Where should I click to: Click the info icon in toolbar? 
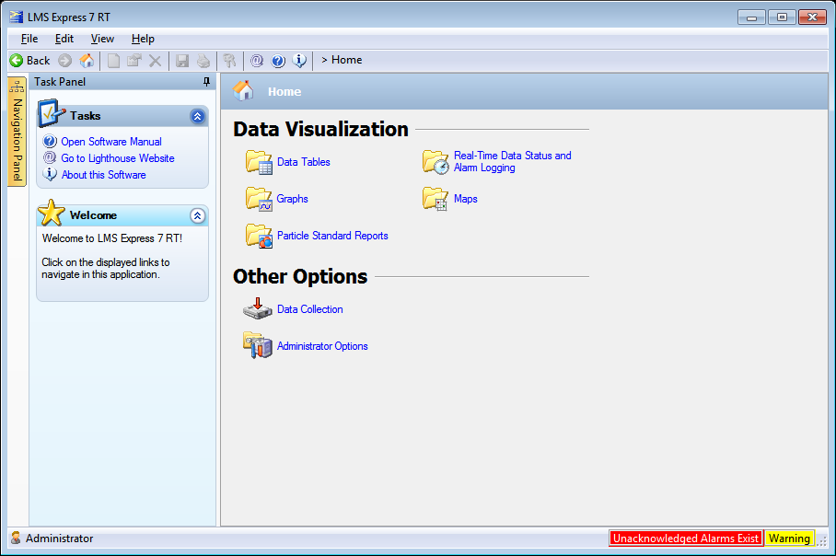click(x=299, y=61)
